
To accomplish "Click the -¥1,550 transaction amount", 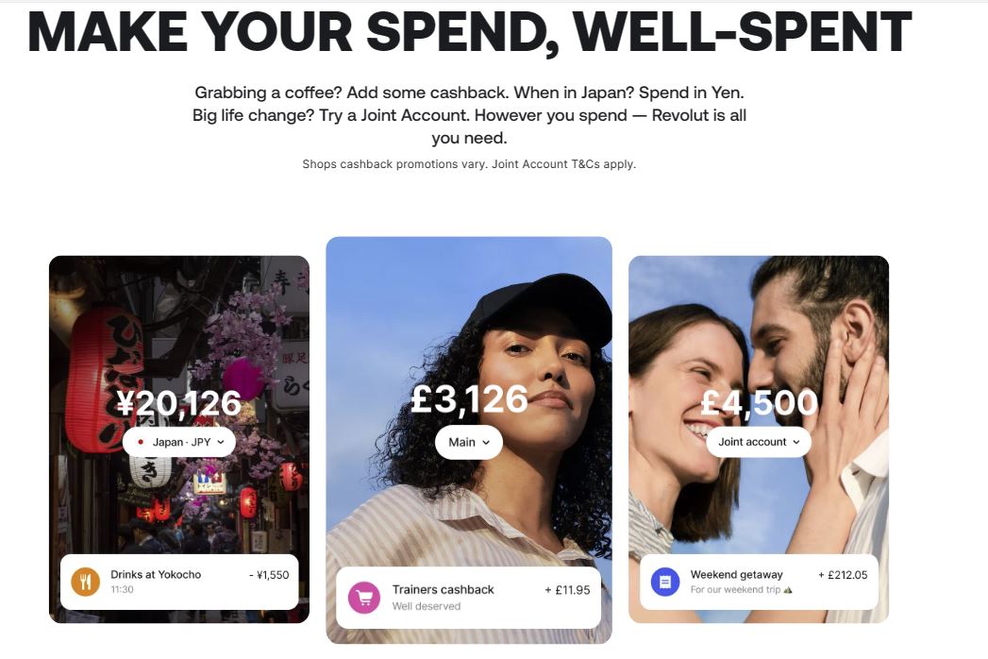I will click(x=269, y=574).
